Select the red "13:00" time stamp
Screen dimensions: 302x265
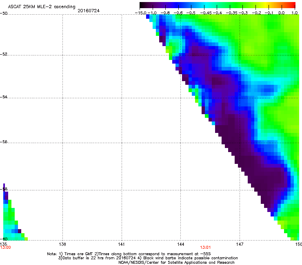[5, 247]
